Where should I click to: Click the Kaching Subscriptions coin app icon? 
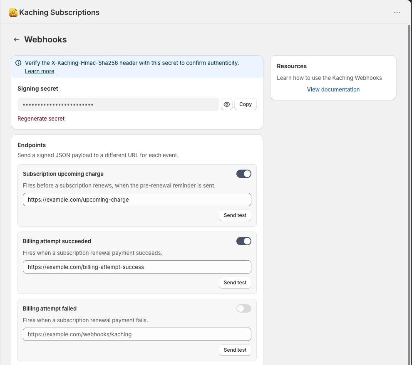[x=13, y=12]
